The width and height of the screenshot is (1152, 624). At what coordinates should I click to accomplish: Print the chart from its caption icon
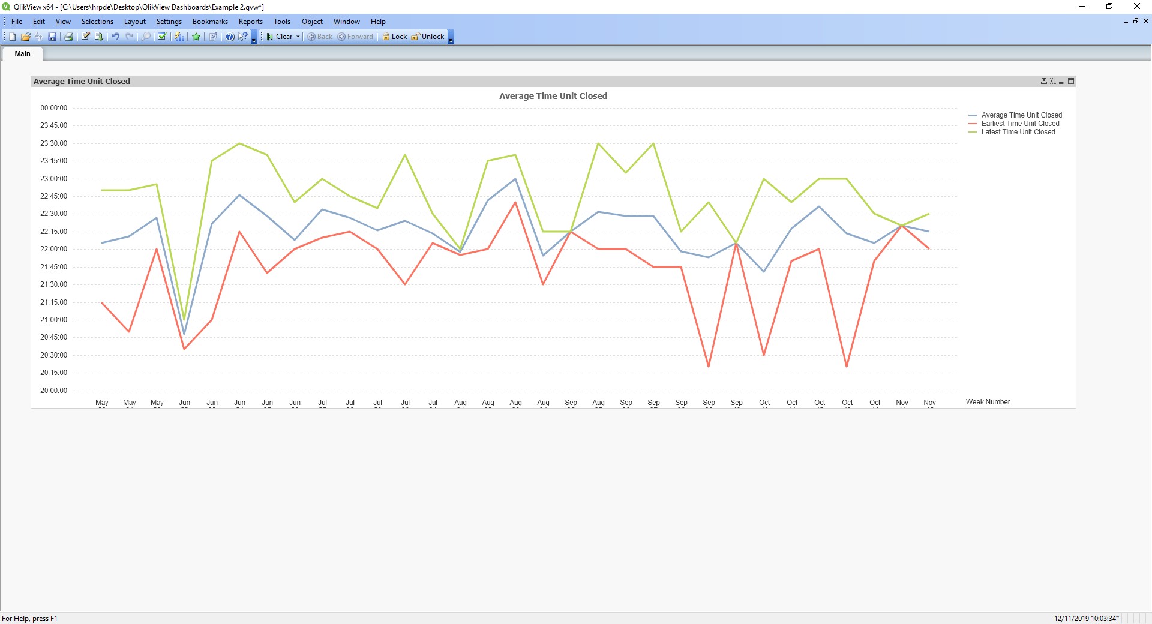coord(1043,81)
